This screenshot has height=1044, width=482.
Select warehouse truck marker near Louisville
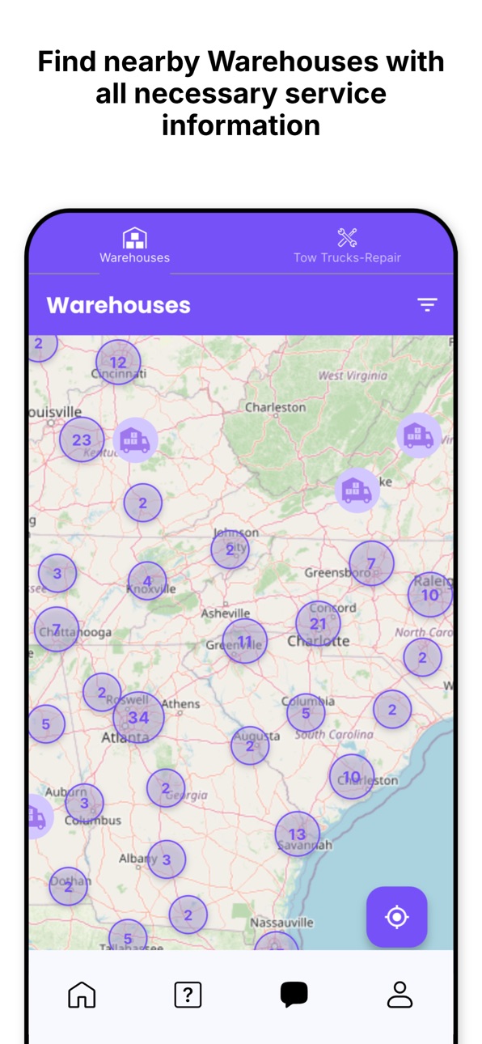click(x=134, y=440)
